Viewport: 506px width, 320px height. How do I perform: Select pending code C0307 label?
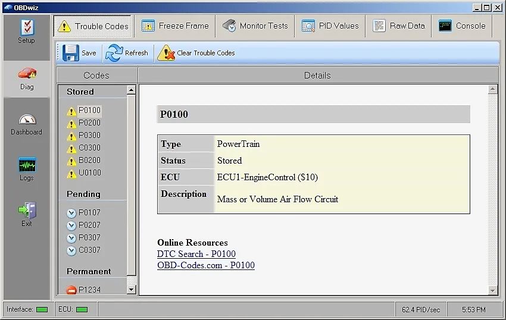[89, 250]
